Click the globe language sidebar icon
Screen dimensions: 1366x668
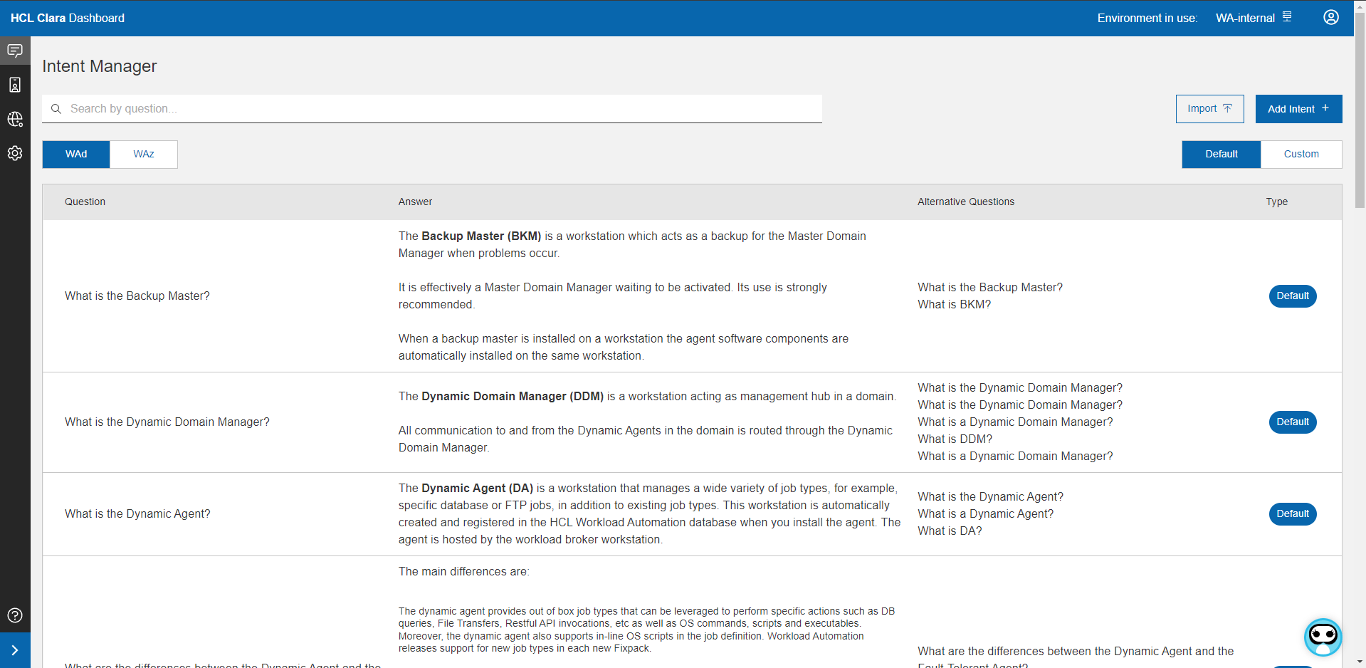[15, 119]
